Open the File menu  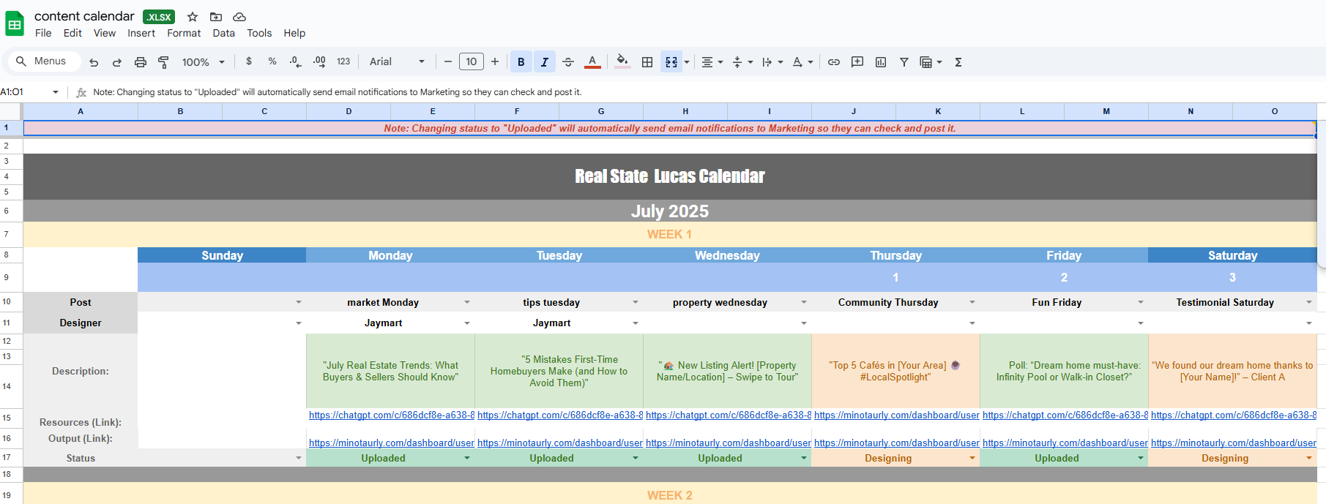[x=43, y=33]
